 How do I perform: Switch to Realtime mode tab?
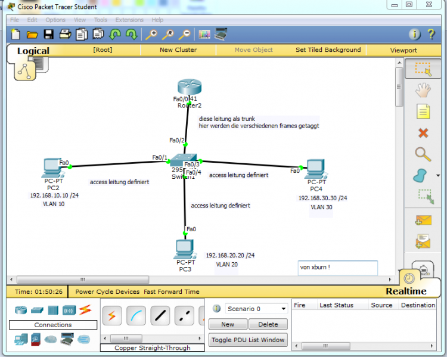click(x=406, y=291)
